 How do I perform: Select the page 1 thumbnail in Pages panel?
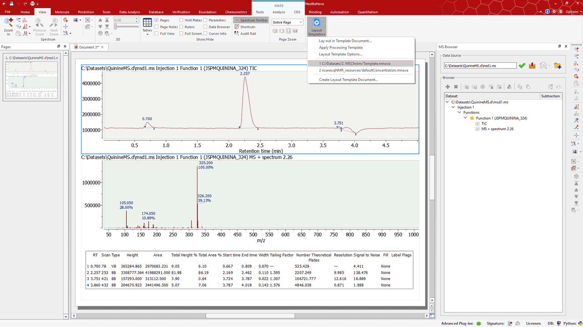(31, 76)
